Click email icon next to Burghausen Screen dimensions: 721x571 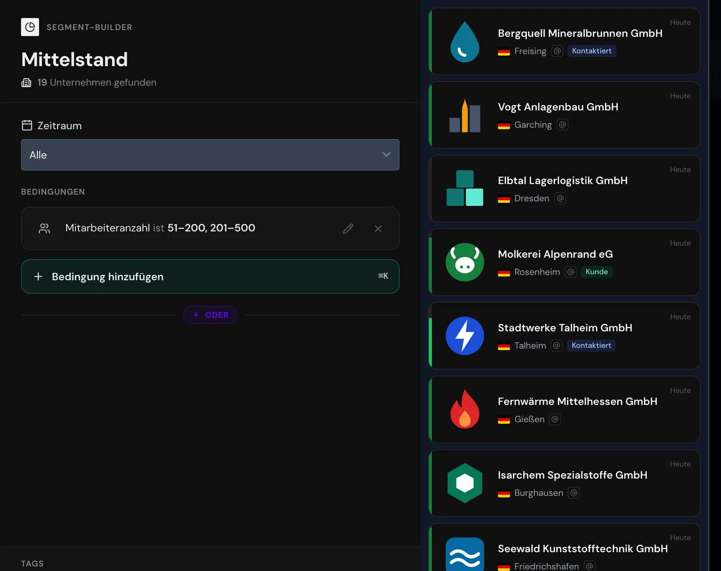pos(574,493)
